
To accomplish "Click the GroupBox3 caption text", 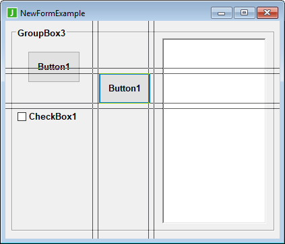I will tap(41, 33).
